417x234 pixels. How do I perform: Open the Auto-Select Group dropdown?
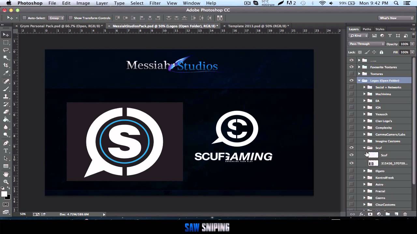coord(56,18)
